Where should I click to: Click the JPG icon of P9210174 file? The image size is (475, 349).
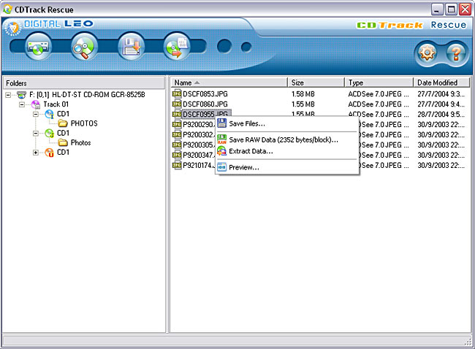click(x=177, y=165)
